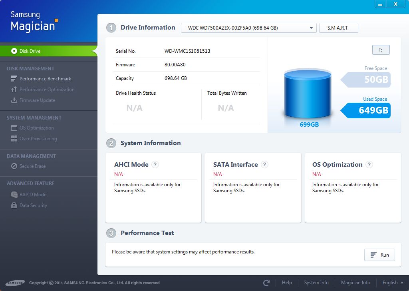Run the performance test
Image resolution: width=409 pixels, height=291 pixels.
[379, 255]
